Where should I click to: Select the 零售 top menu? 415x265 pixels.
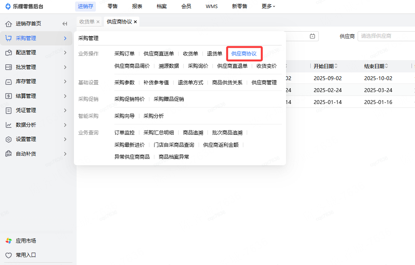pos(112,6)
